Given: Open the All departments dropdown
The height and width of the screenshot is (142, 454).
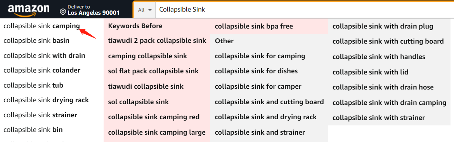Looking at the screenshot, I should (145, 10).
